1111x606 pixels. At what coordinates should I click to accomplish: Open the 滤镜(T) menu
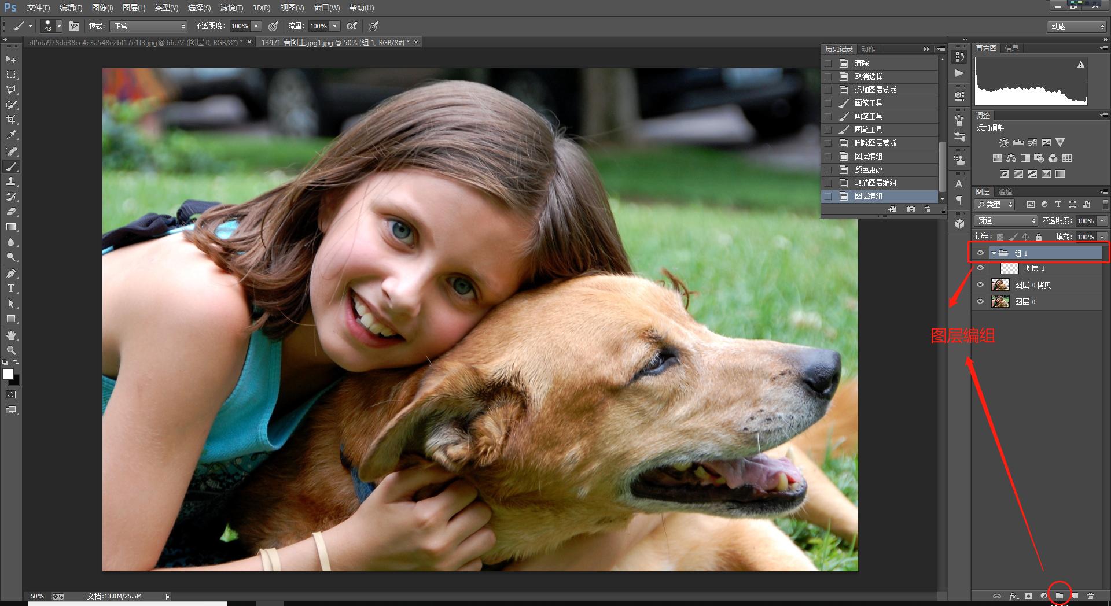click(x=231, y=8)
